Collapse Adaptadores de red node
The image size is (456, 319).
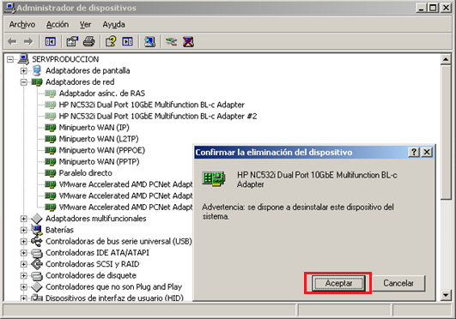pos(23,82)
